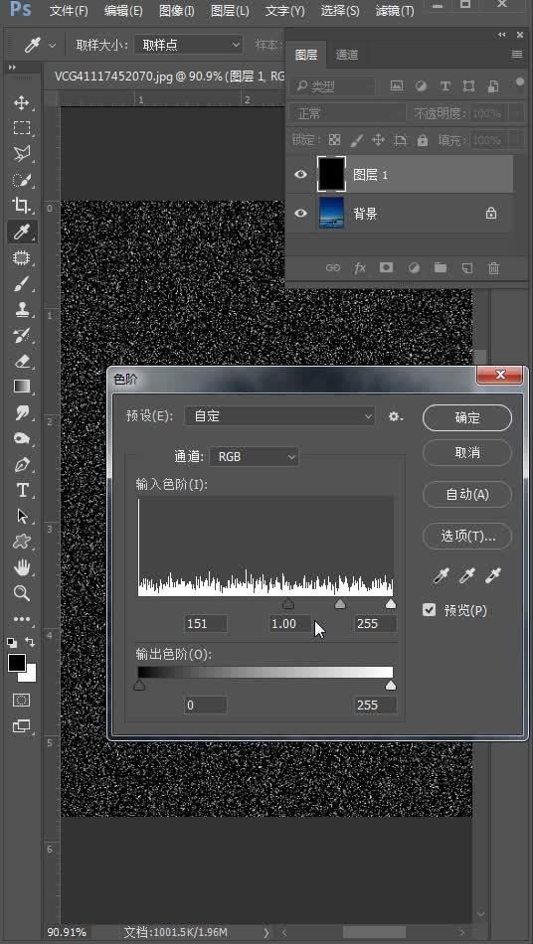The image size is (533, 944).
Task: Expand the 取样大小 sample size dropdown
Action: click(x=189, y=45)
